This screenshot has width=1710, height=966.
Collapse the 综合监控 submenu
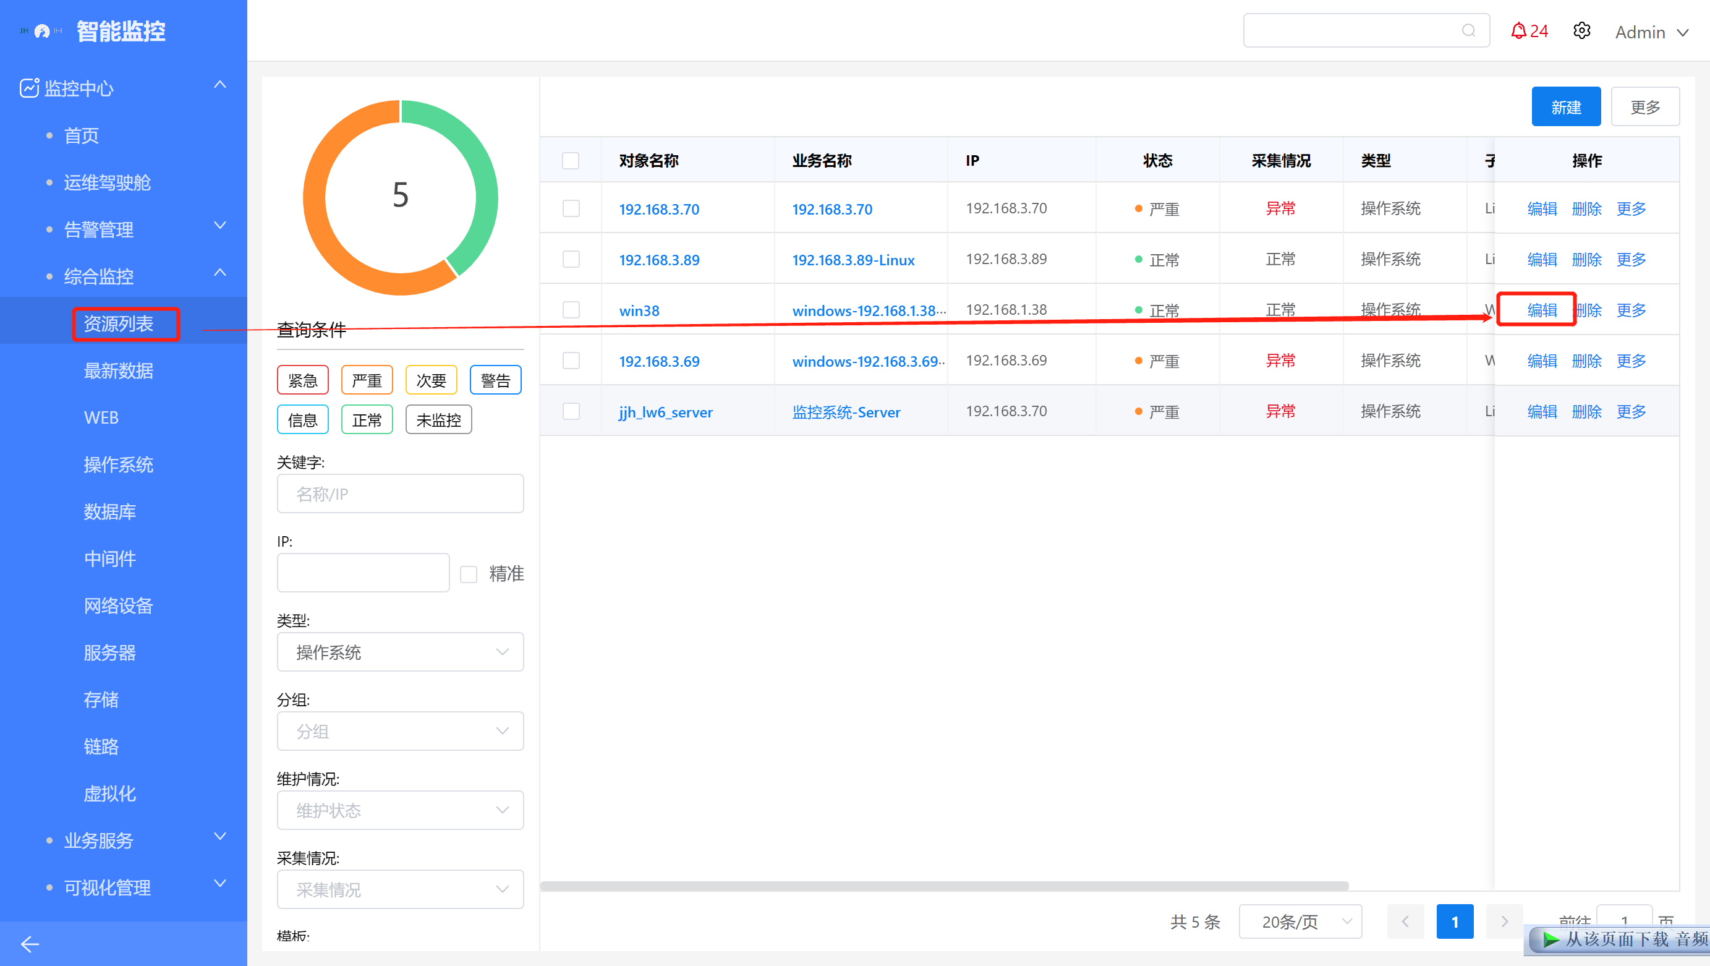[x=220, y=273]
